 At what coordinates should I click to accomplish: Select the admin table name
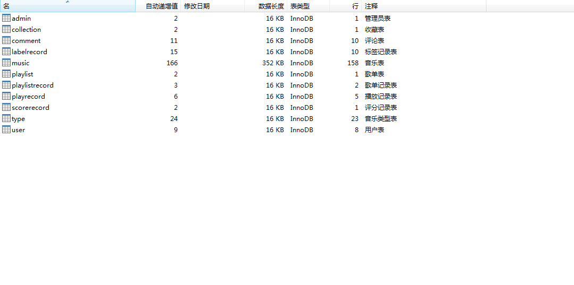(21, 18)
